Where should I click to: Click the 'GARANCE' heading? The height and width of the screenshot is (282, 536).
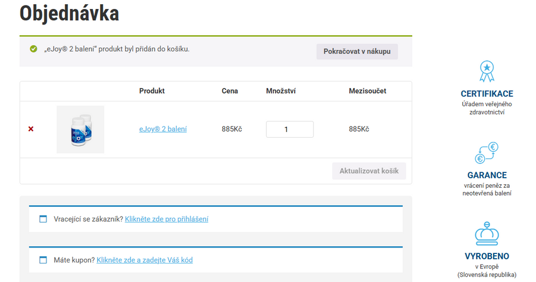(487, 175)
